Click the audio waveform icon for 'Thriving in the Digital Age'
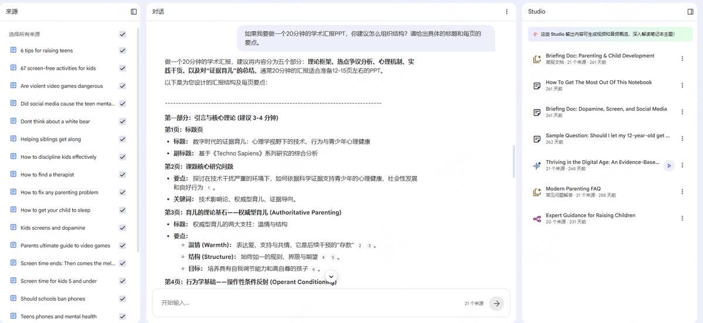Image resolution: width=703 pixels, height=323 pixels. 537,165
